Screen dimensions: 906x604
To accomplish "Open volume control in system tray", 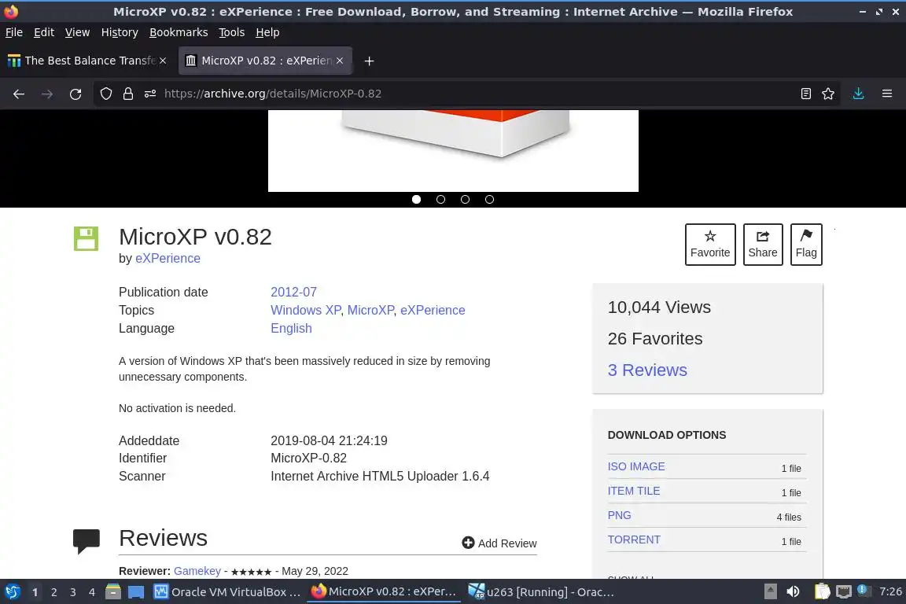I will pyautogui.click(x=793, y=591).
